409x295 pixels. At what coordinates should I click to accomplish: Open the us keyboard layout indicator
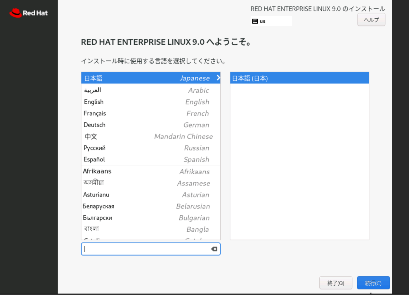coord(271,21)
